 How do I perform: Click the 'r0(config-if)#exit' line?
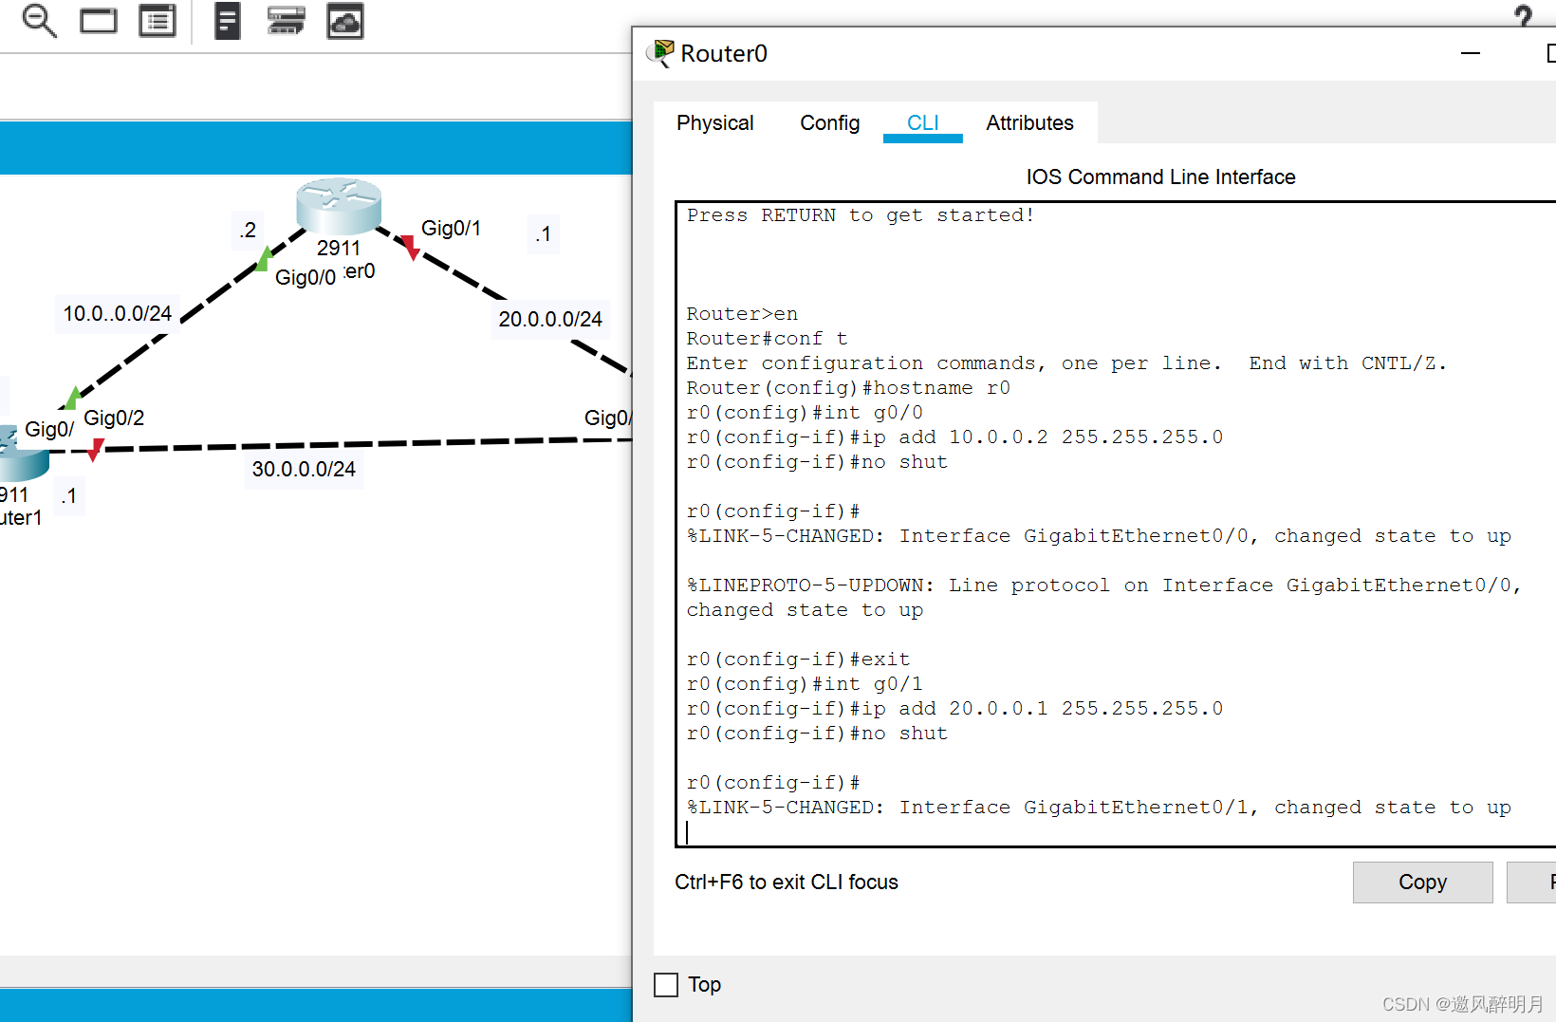coord(799,659)
